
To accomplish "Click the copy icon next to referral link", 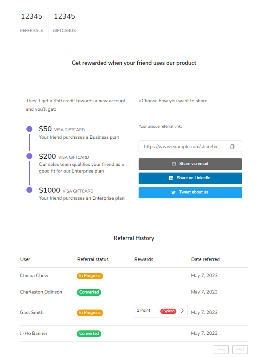I will [233, 146].
